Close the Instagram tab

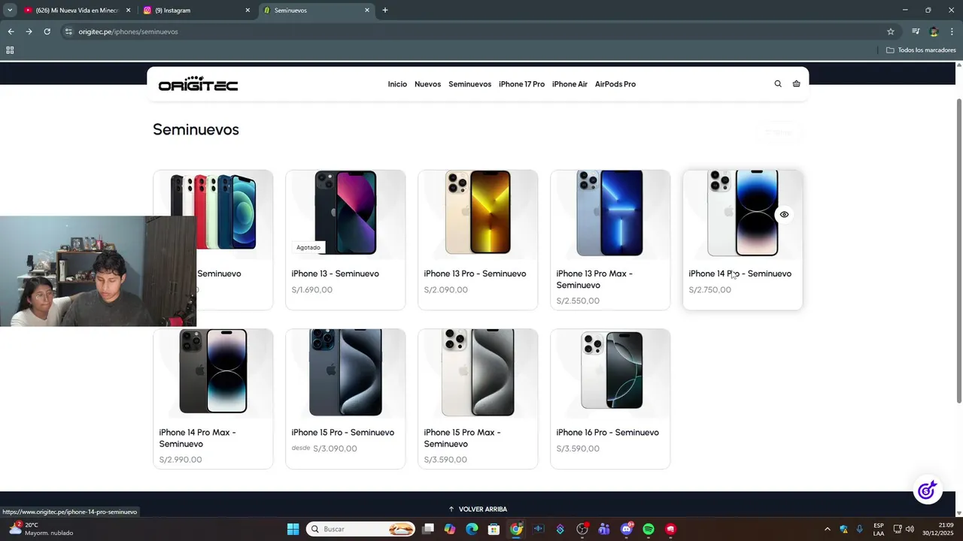(x=248, y=11)
